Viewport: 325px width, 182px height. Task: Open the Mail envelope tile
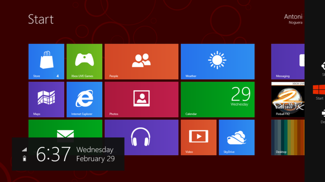[65, 129]
